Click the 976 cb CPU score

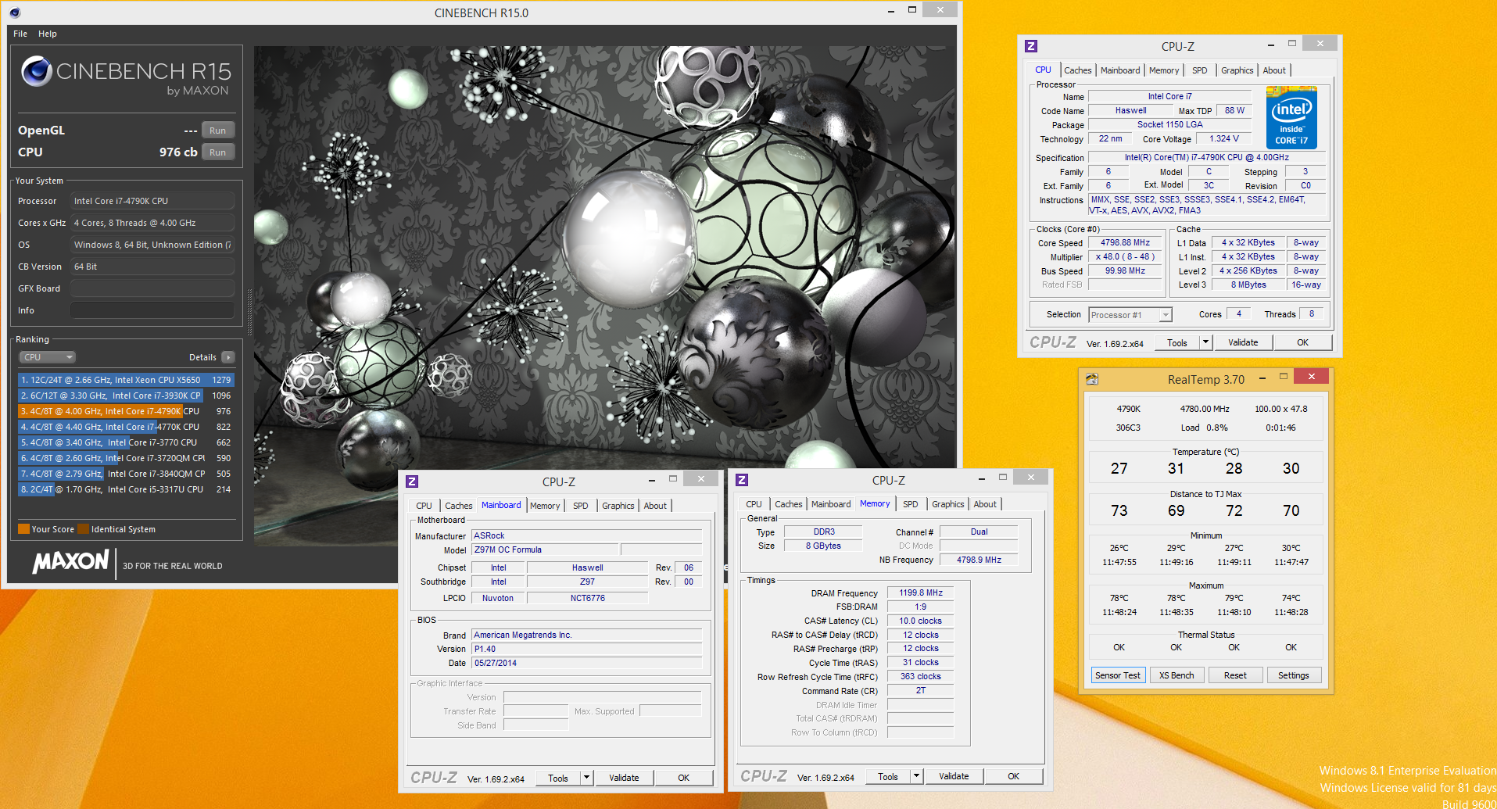pos(178,152)
